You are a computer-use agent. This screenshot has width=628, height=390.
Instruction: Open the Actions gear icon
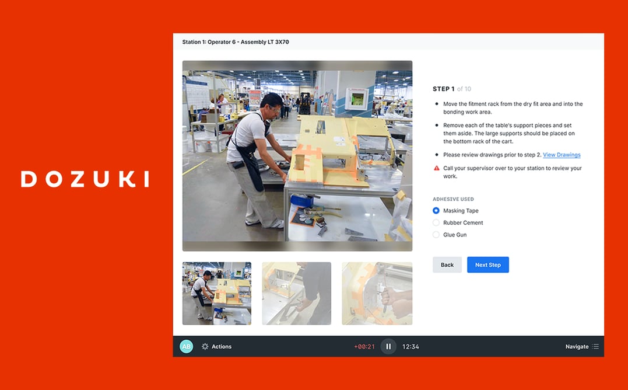(x=205, y=346)
